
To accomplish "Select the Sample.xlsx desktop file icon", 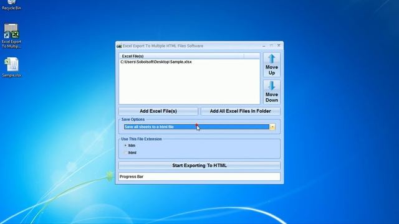I will (11, 67).
